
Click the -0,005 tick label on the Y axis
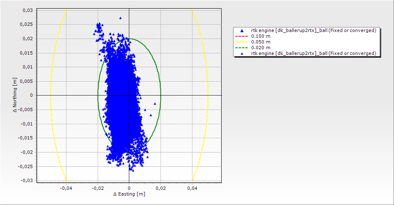(25, 109)
